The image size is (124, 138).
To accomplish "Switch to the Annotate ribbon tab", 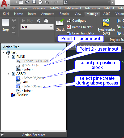I will [x=48, y=14].
